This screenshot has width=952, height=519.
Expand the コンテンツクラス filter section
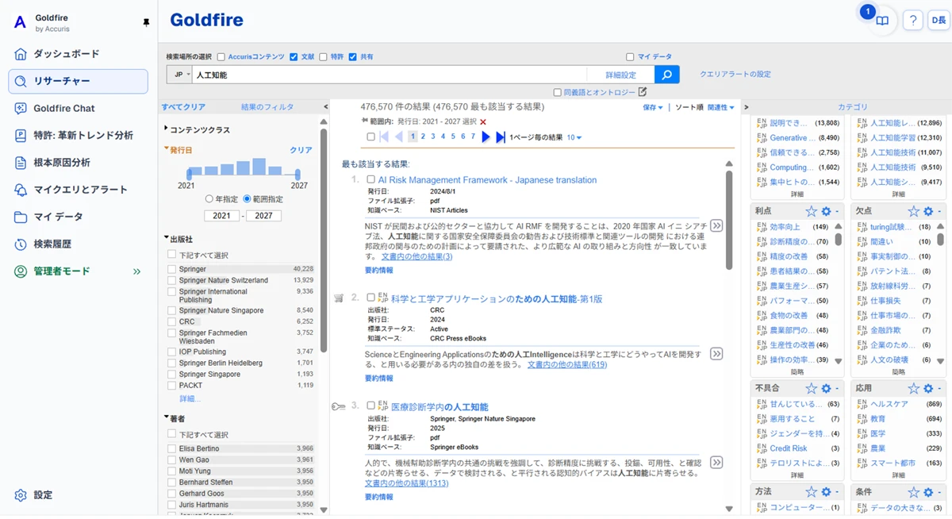[197, 129]
